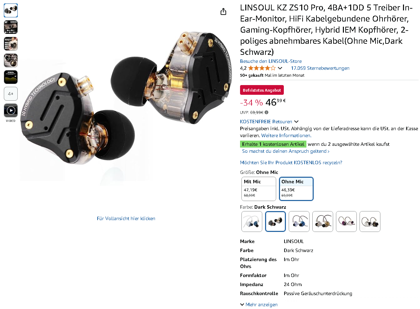Open the 17.059 Sternebewertungen link
The width and height of the screenshot is (420, 309).
pyautogui.click(x=320, y=68)
